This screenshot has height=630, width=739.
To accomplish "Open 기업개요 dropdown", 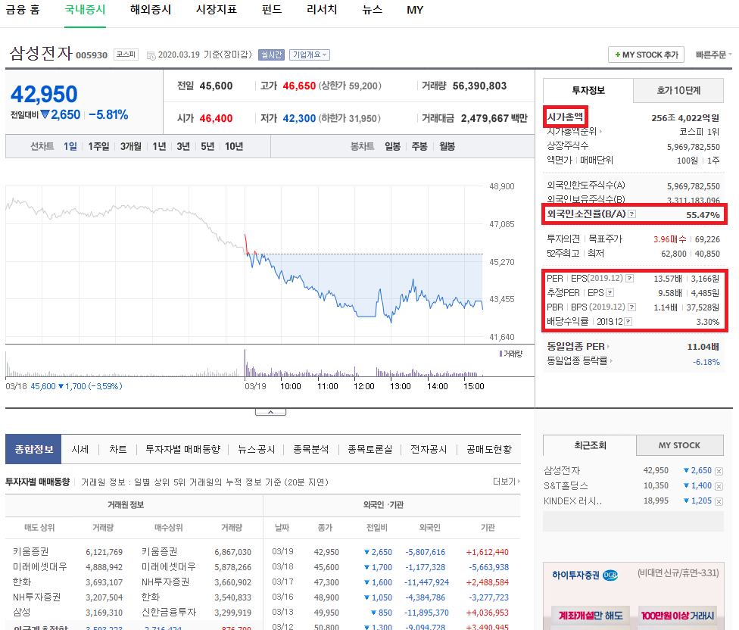I will [x=309, y=55].
